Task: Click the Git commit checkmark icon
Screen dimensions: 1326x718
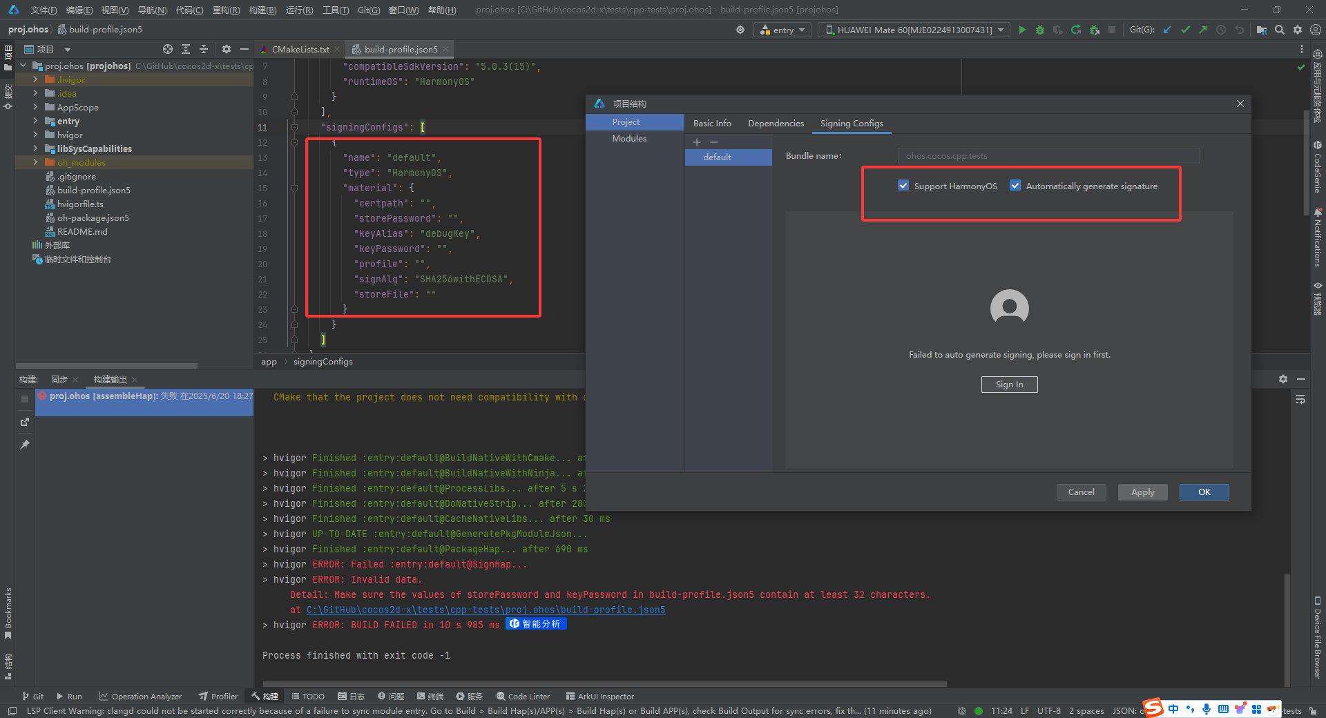Action: 1185,30
